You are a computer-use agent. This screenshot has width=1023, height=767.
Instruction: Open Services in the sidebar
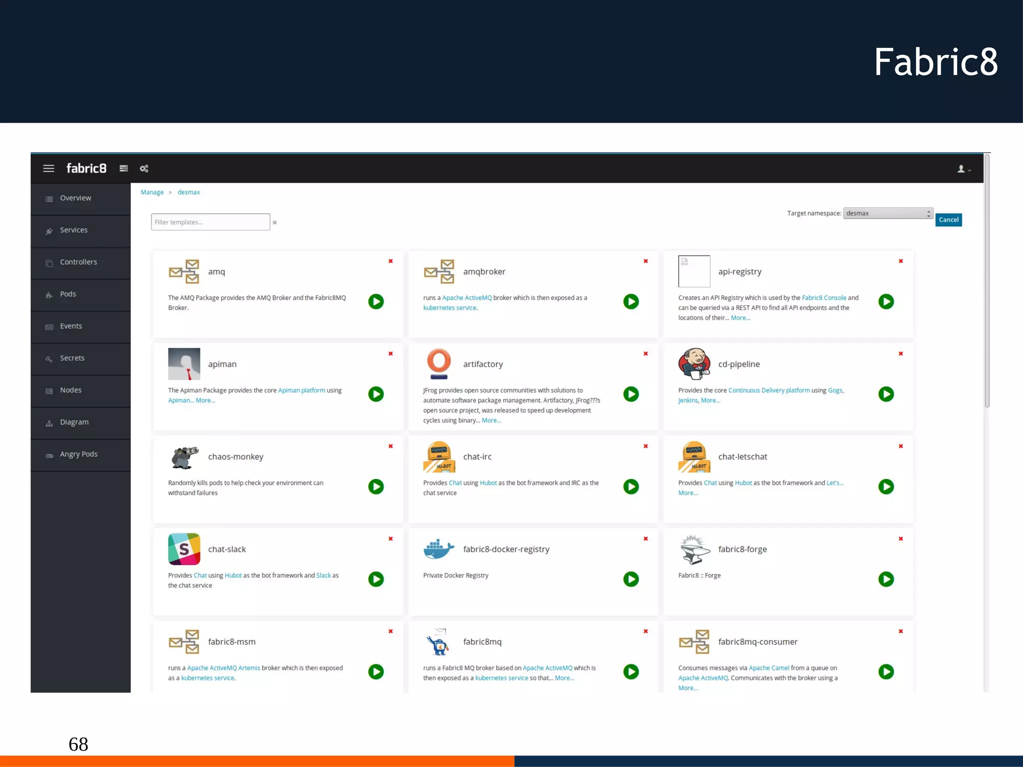point(73,230)
